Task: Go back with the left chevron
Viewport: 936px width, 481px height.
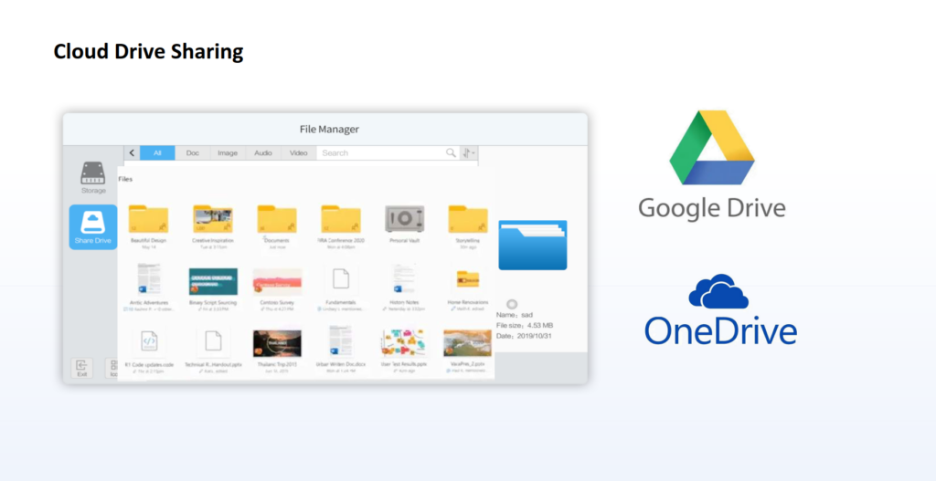Action: pos(133,153)
